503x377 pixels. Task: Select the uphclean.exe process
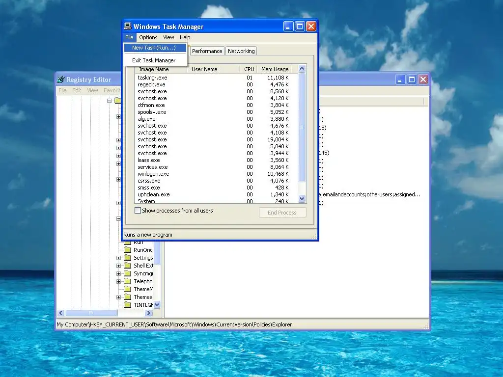pos(154,194)
